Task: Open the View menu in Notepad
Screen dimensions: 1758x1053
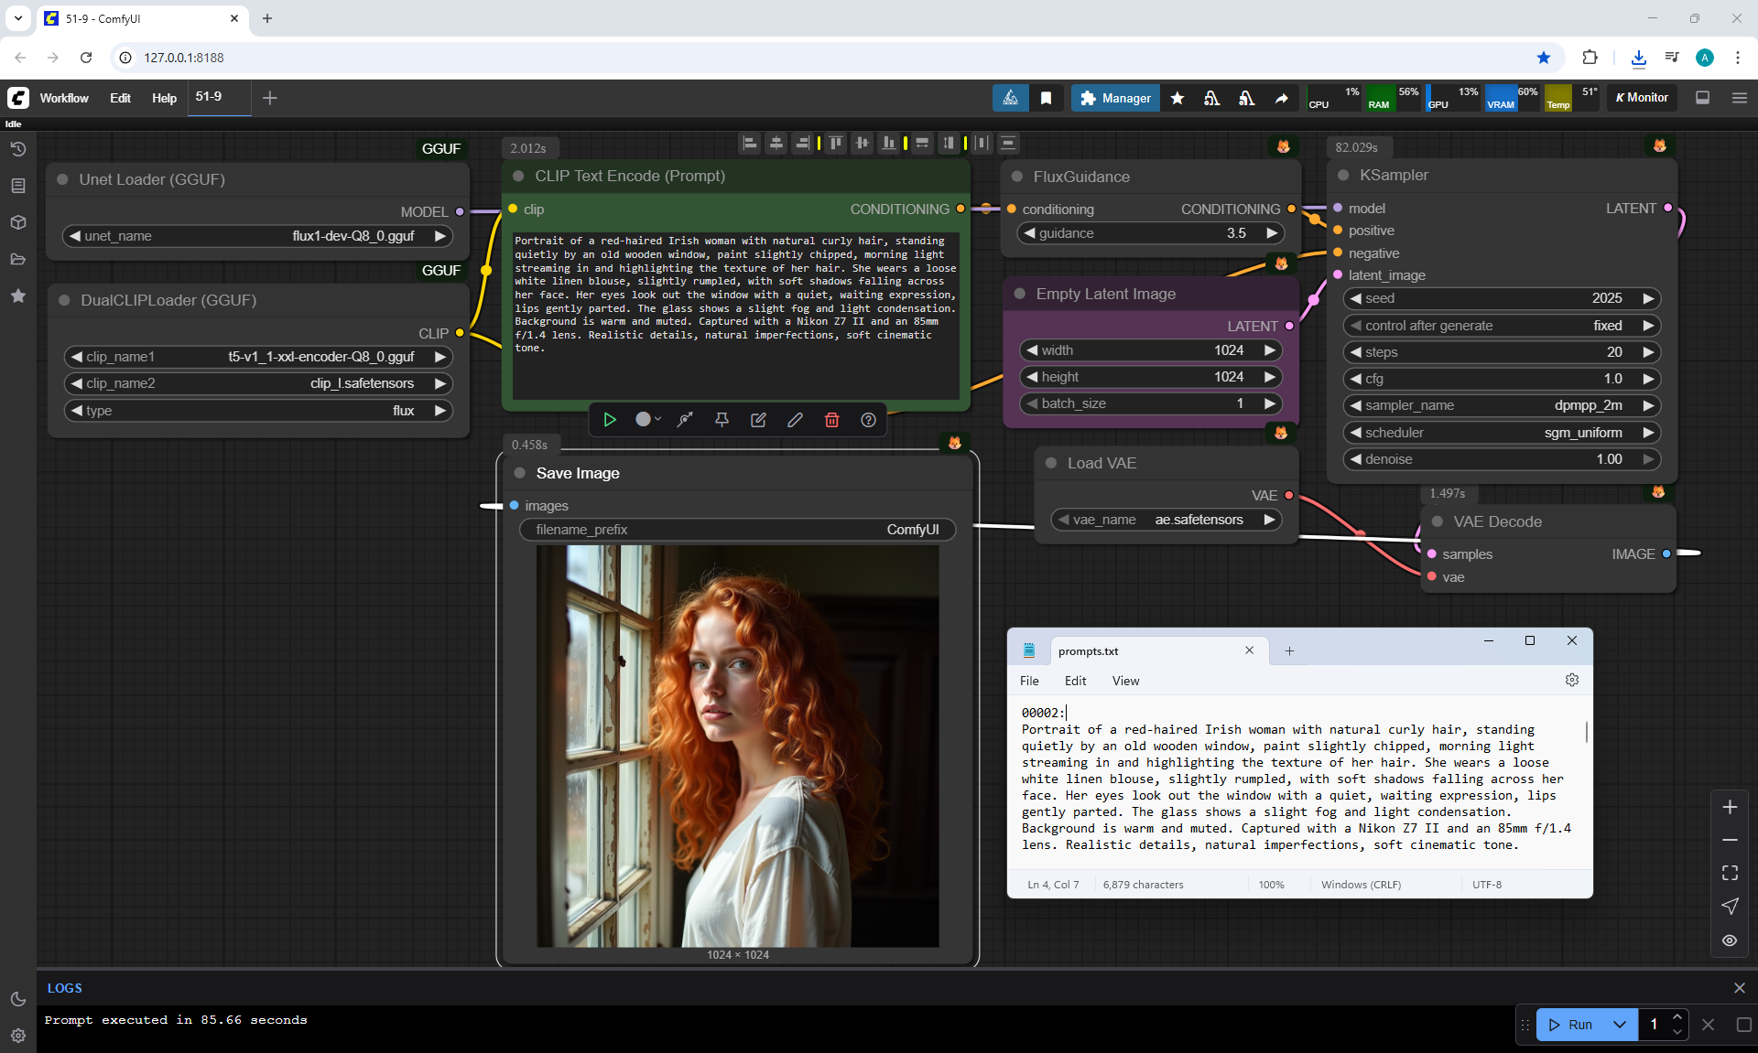Action: [x=1125, y=681]
